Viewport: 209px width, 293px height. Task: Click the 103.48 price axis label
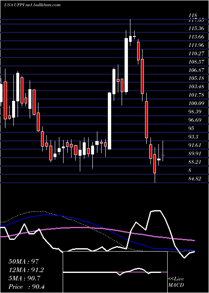click(x=196, y=87)
